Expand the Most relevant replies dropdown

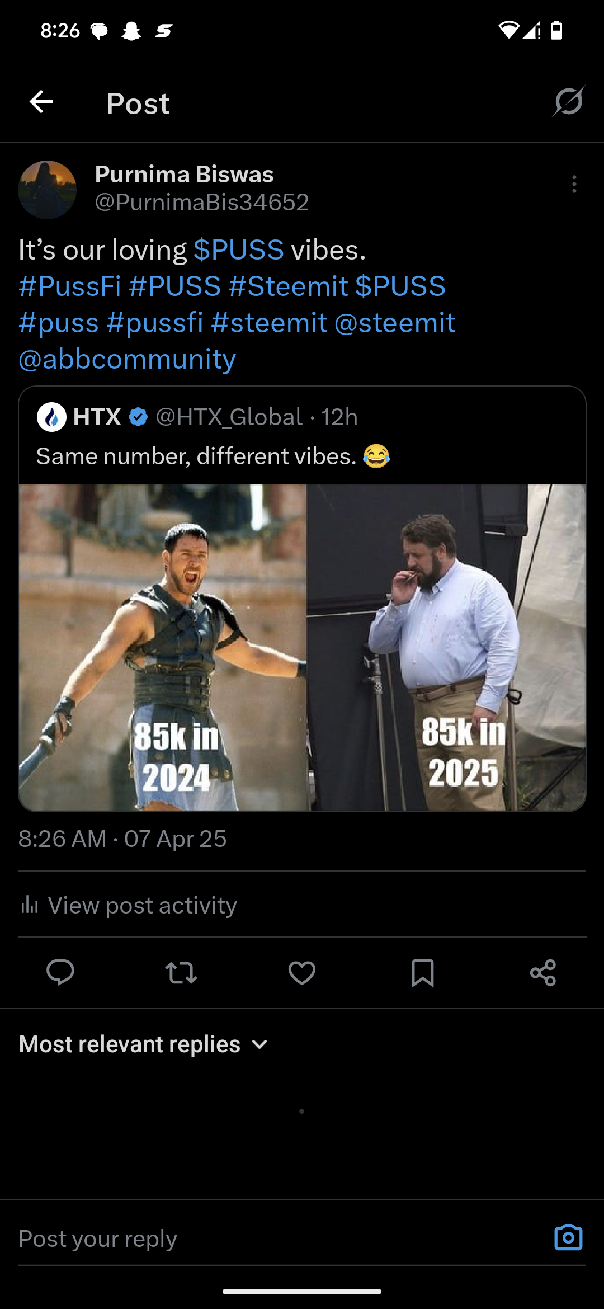tap(144, 1044)
